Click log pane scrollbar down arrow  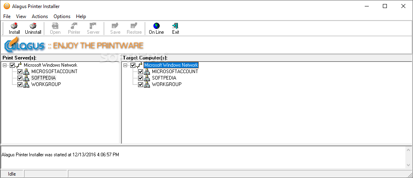pos(409,165)
